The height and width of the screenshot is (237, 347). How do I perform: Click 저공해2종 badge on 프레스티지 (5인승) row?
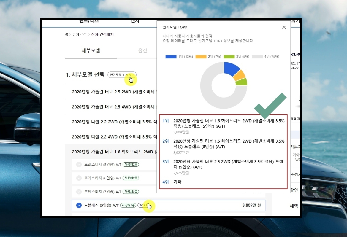[x=131, y=165]
